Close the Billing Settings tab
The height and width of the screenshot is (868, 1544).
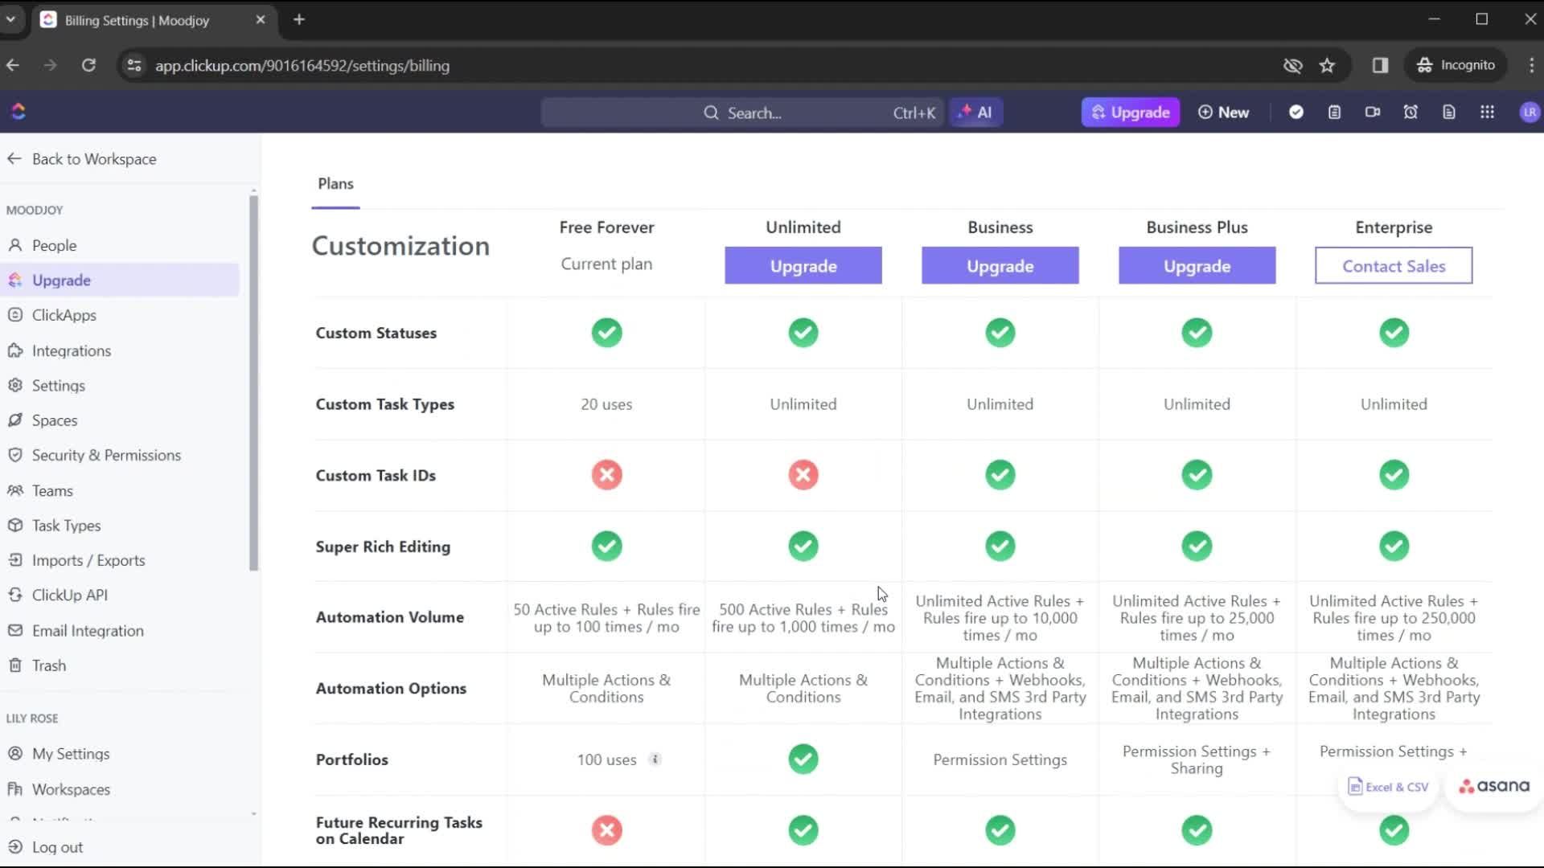point(260,19)
